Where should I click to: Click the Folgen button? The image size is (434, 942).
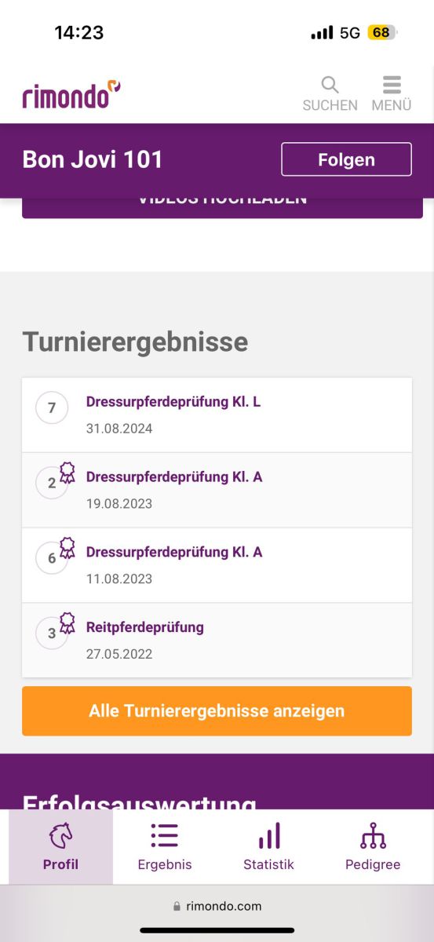(346, 159)
